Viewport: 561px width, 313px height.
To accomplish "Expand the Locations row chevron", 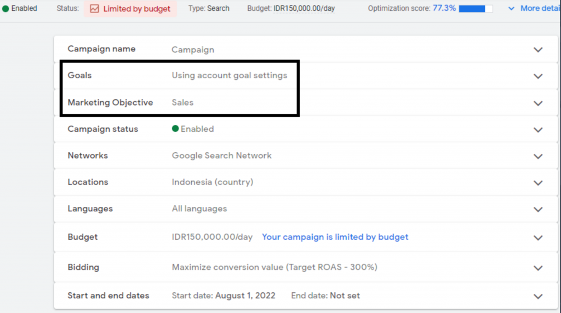I will 538,183.
